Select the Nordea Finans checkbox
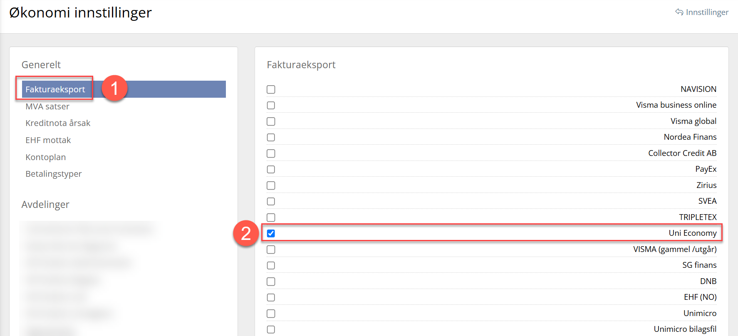Screen dimensions: 738x336 (x=271, y=137)
